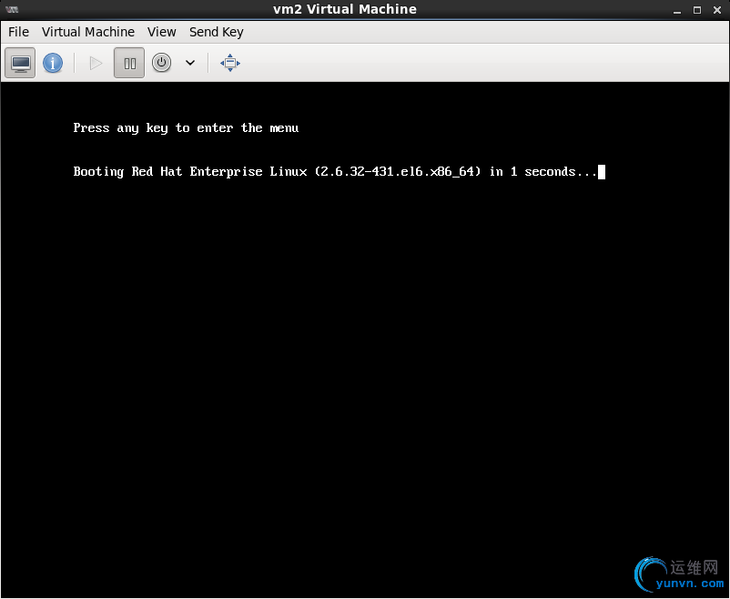Image resolution: width=730 pixels, height=599 pixels.
Task: Click the Run virtual machine play button
Action: pos(96,63)
